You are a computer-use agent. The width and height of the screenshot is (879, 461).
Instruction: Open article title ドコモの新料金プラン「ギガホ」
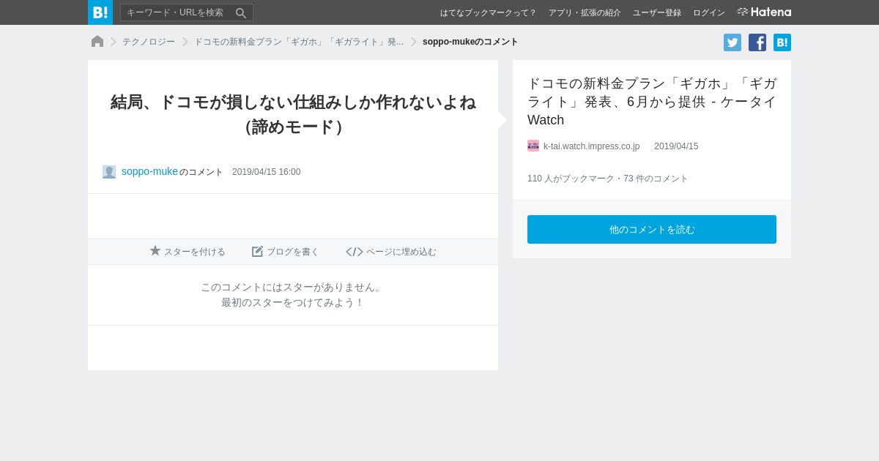[x=652, y=102]
